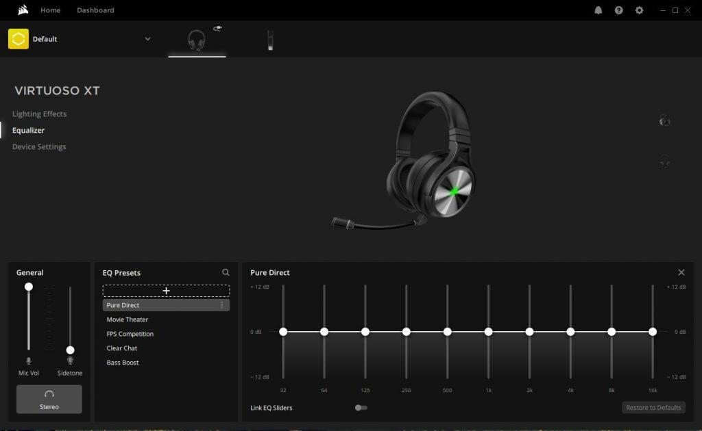Click the 32 Hz EQ slider handle
Viewport: 702px width, 431px height.
[283, 332]
